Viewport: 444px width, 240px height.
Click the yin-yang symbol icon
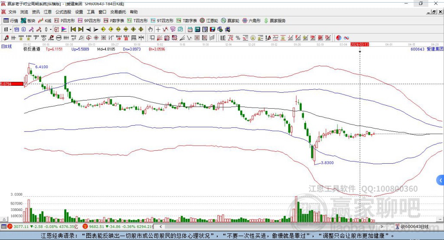[339, 38]
